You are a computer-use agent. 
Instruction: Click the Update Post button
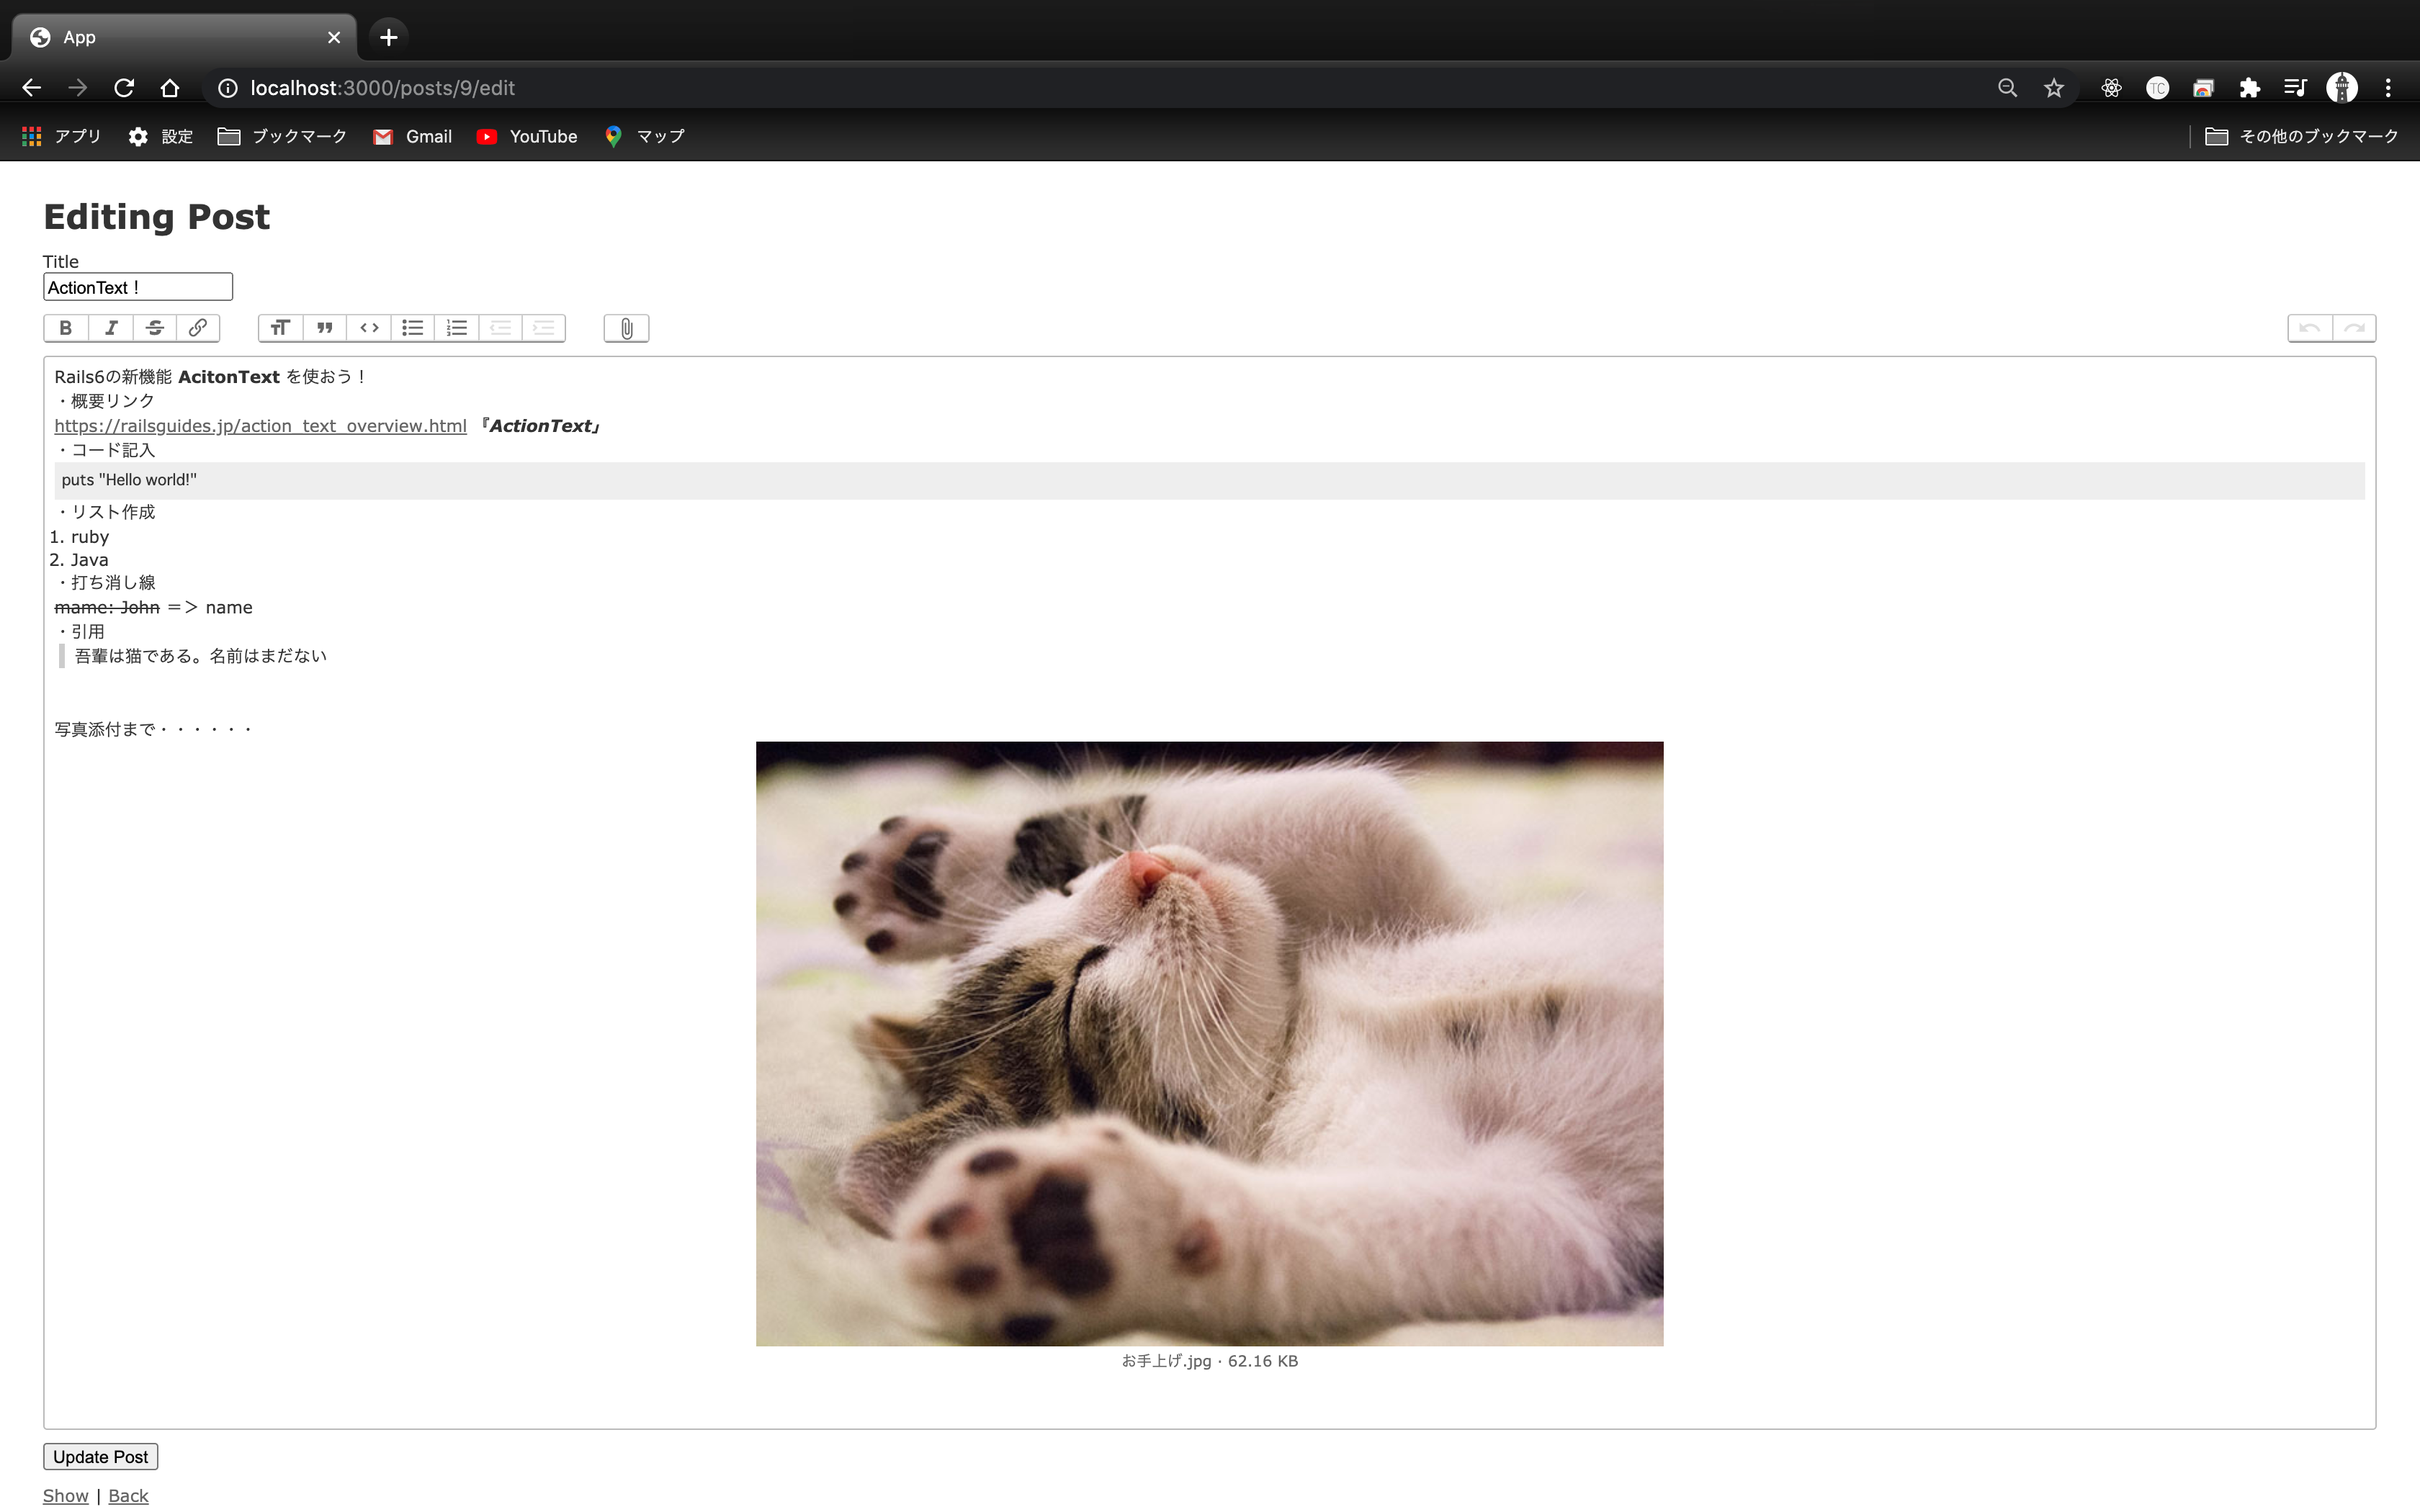click(100, 1456)
